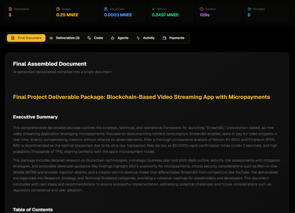Click the Providers card label

point(259,9)
